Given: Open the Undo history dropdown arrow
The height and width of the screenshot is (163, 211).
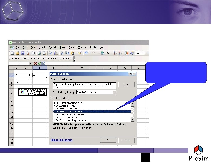Looking at the screenshot, I should click(90, 53).
